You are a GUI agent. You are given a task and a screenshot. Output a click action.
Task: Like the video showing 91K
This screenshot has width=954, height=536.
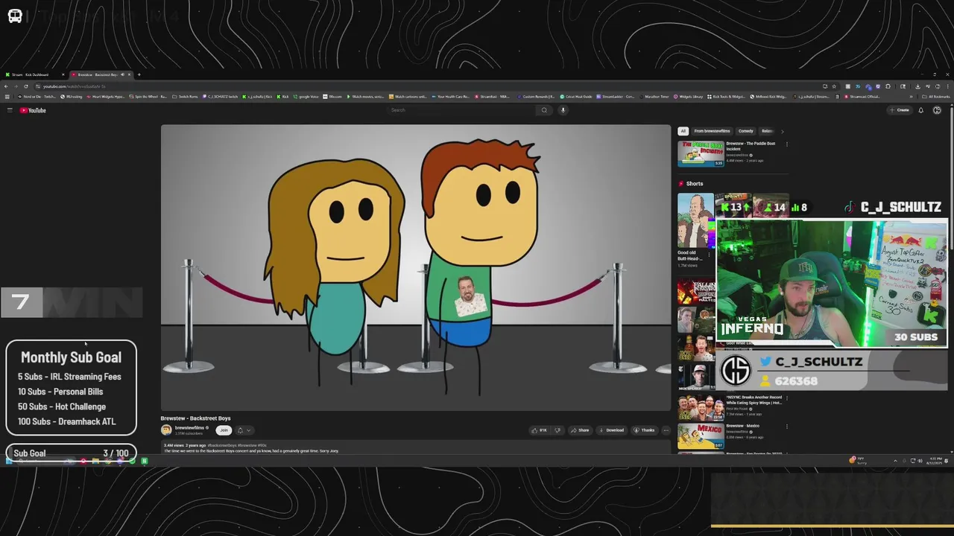point(539,430)
